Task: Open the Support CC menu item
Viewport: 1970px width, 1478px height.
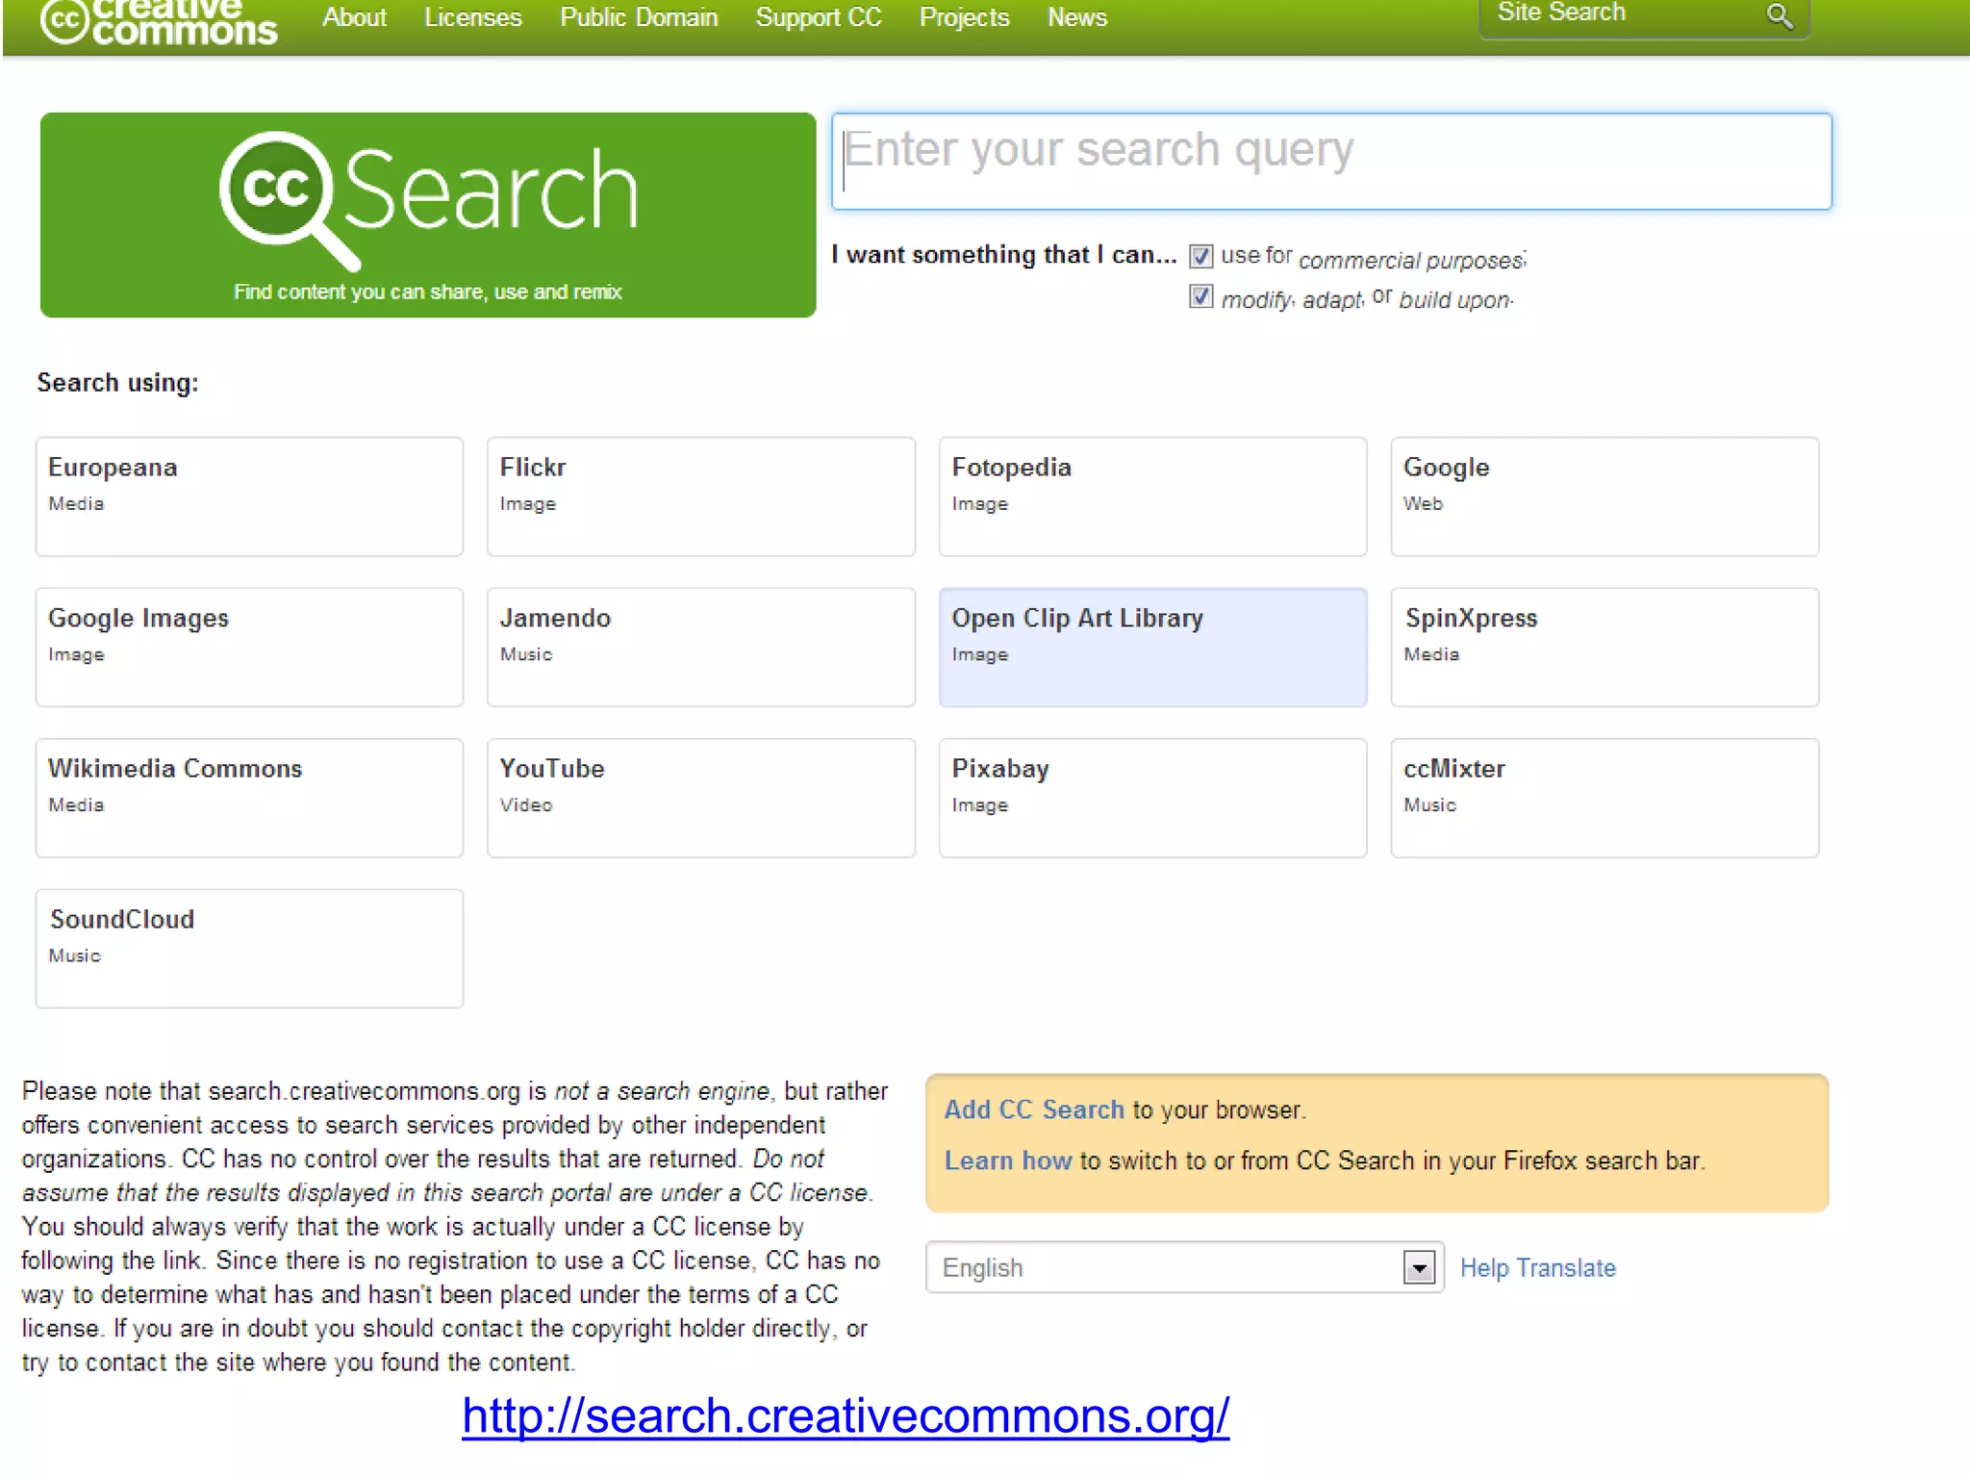Action: point(819,17)
